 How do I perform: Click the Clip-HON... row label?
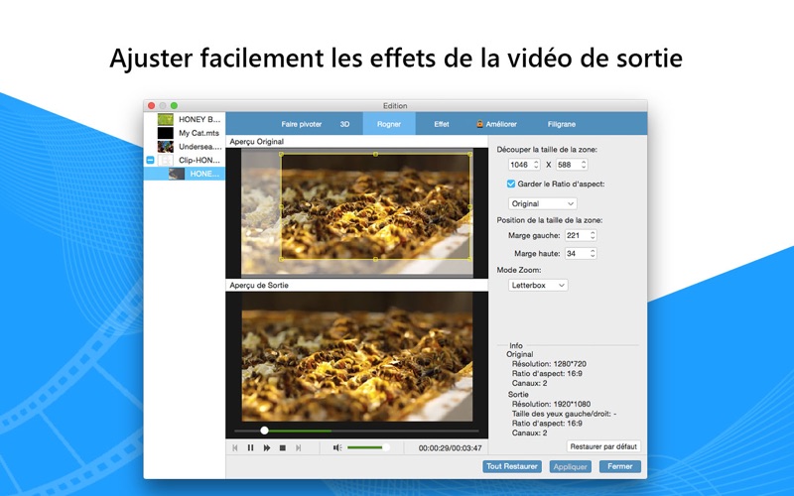click(199, 160)
